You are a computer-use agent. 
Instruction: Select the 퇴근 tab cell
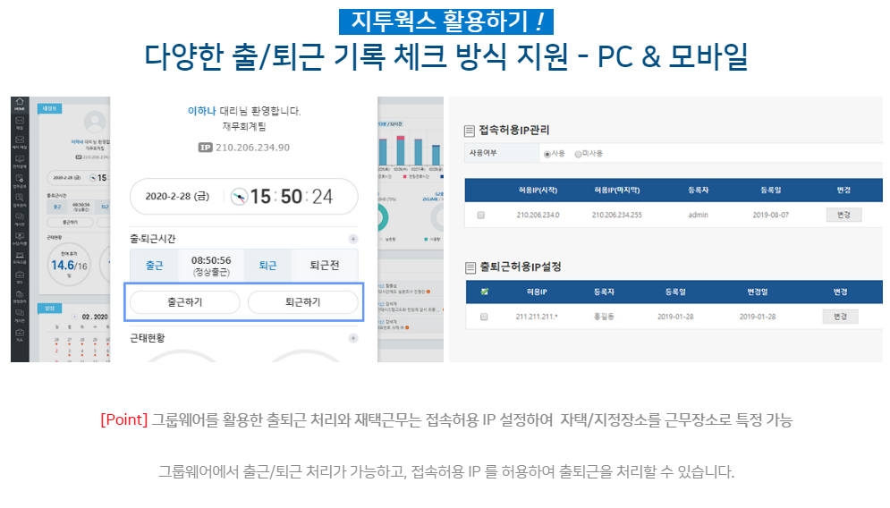(267, 265)
